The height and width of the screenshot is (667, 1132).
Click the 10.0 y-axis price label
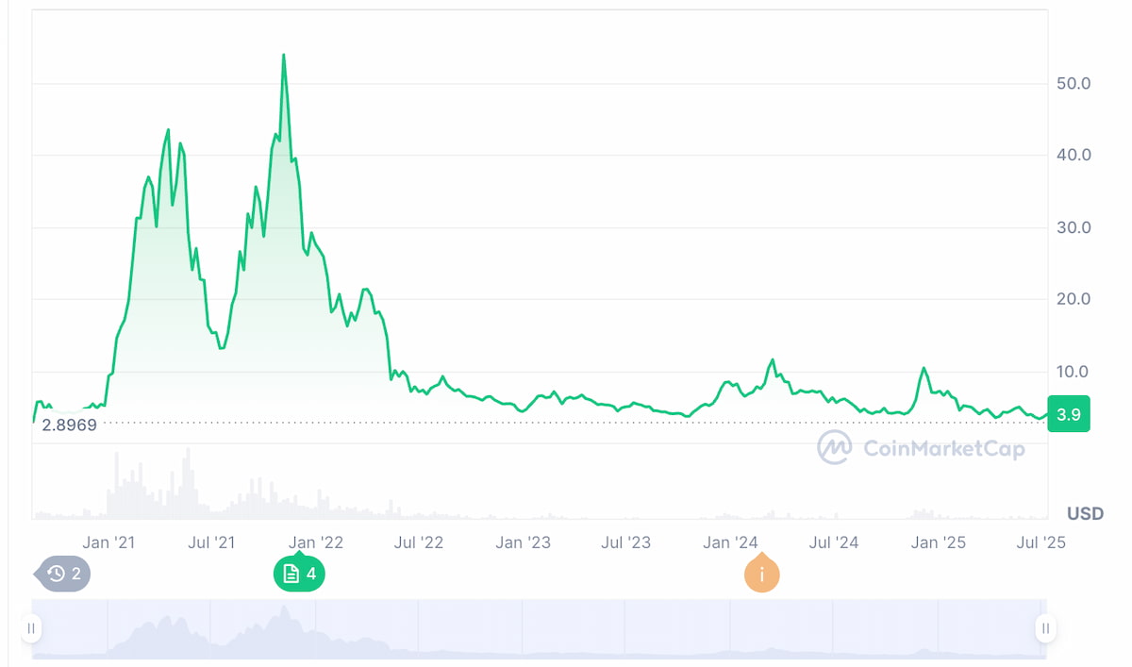1073,372
